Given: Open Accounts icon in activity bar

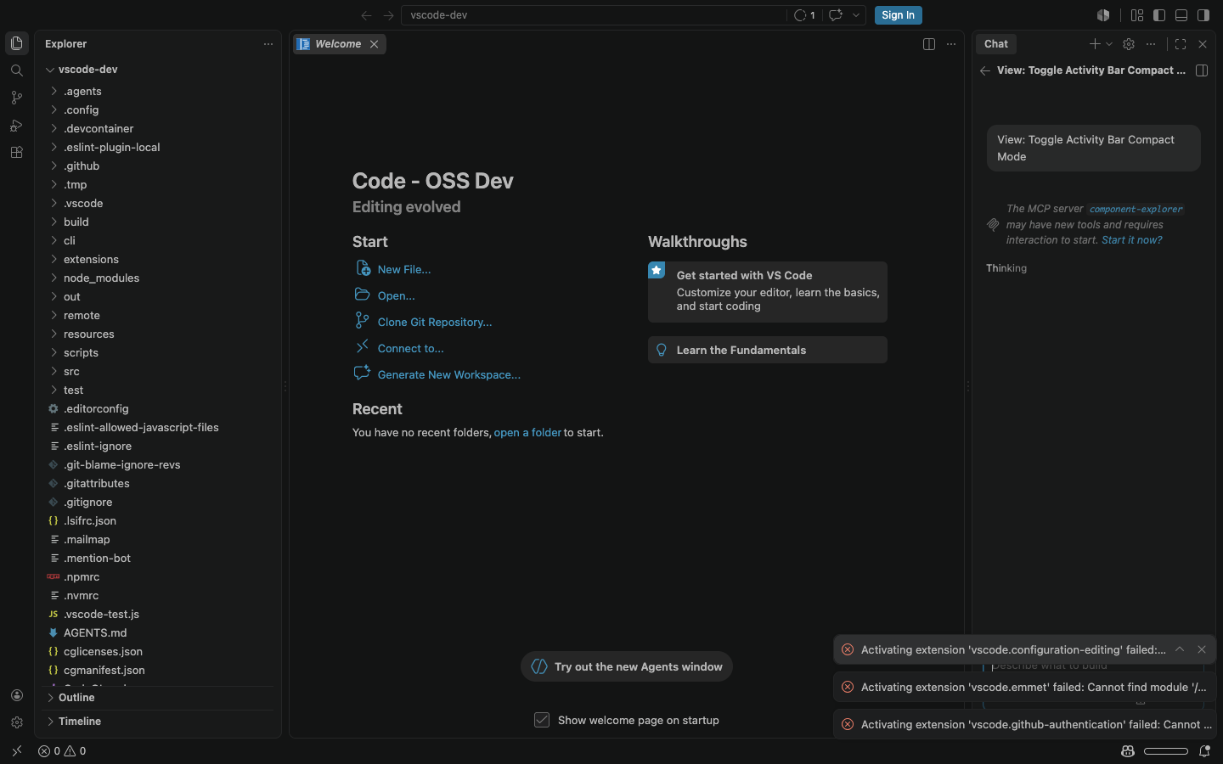Looking at the screenshot, I should 16,695.
